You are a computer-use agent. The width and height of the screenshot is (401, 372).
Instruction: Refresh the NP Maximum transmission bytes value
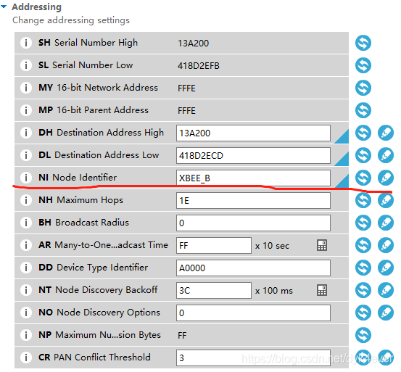coord(363,335)
